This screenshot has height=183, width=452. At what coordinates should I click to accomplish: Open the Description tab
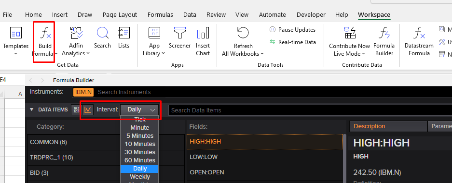pyautogui.click(x=388, y=126)
